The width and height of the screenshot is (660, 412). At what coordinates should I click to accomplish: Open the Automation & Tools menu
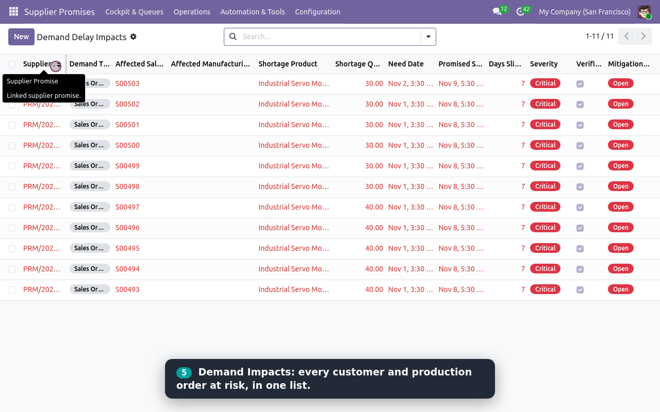253,11
